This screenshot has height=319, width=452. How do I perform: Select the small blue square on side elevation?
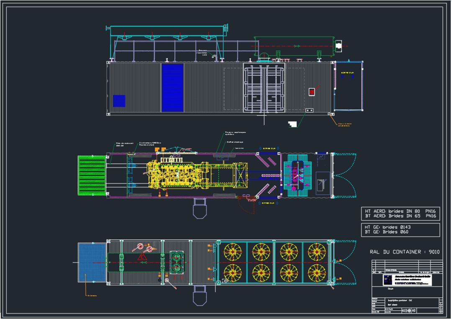tap(119, 101)
